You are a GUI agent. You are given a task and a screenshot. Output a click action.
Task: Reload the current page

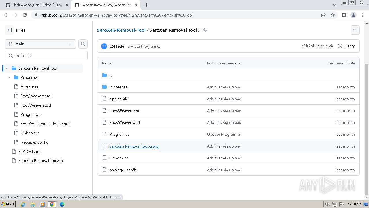(x=25, y=15)
